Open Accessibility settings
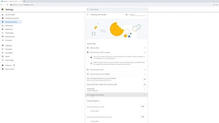This screenshot has width=219, height=123. (x=9, y=53)
